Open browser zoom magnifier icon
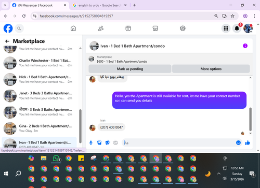This screenshot has width=260, height=188. [x=216, y=16]
